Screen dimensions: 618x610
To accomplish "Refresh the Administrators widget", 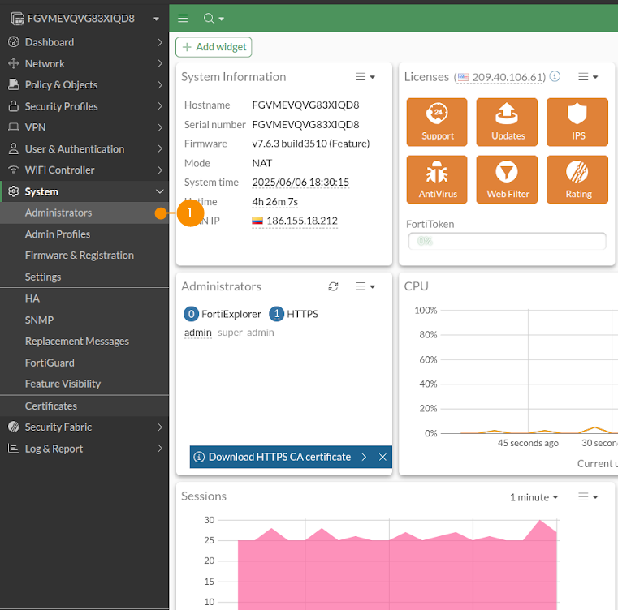I will pyautogui.click(x=333, y=286).
